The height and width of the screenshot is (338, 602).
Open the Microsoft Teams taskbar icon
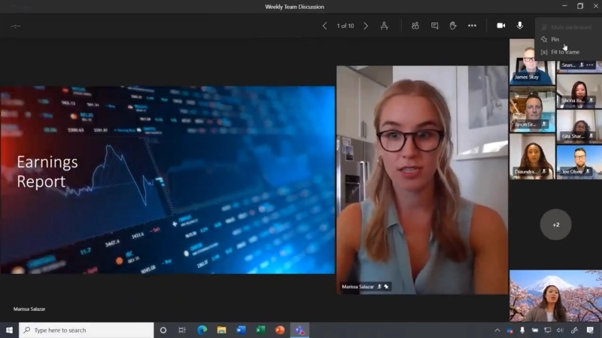[300, 330]
